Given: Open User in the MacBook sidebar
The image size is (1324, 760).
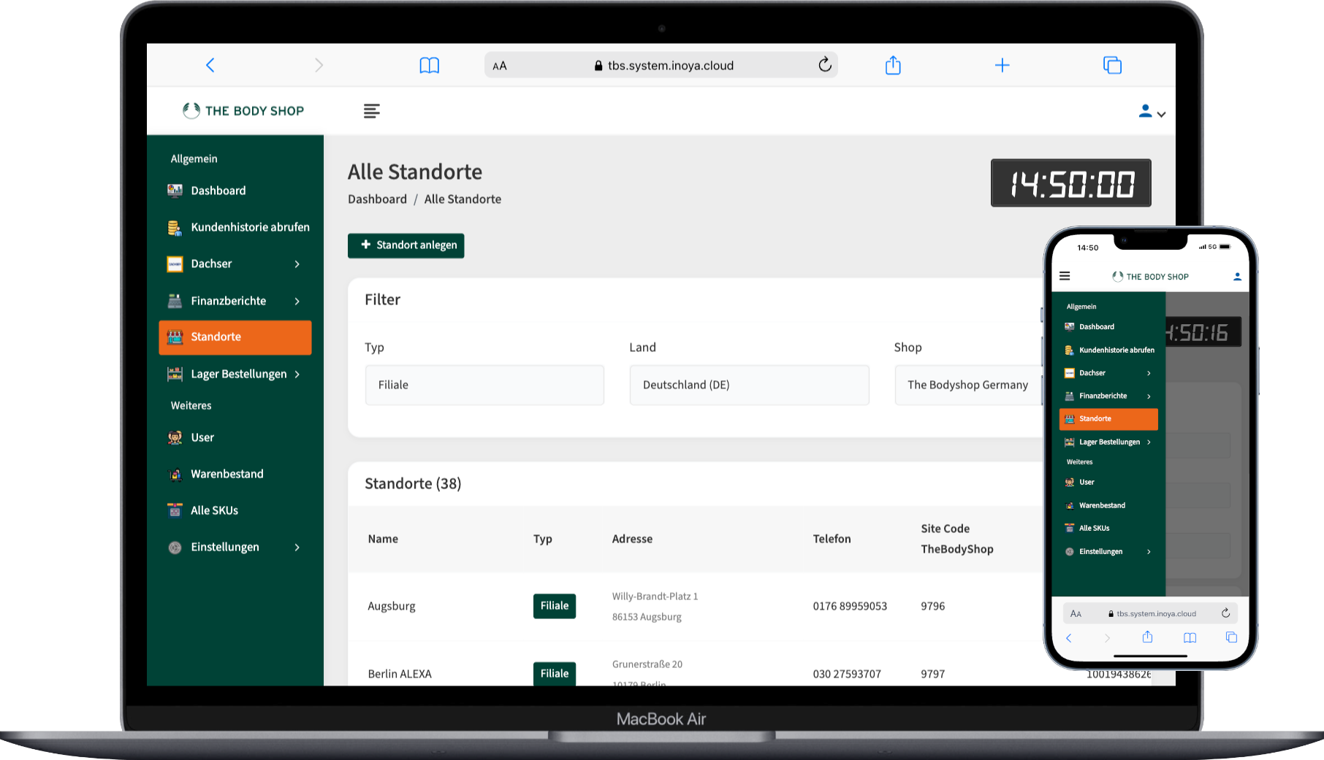Looking at the screenshot, I should coord(235,437).
